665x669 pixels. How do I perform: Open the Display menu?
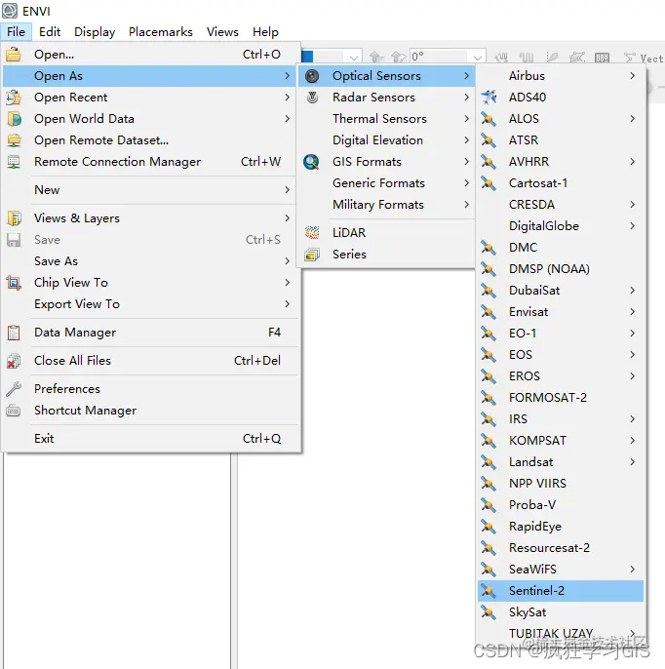[x=95, y=32]
